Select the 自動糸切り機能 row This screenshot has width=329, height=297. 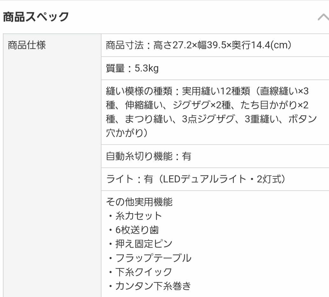pos(150,156)
